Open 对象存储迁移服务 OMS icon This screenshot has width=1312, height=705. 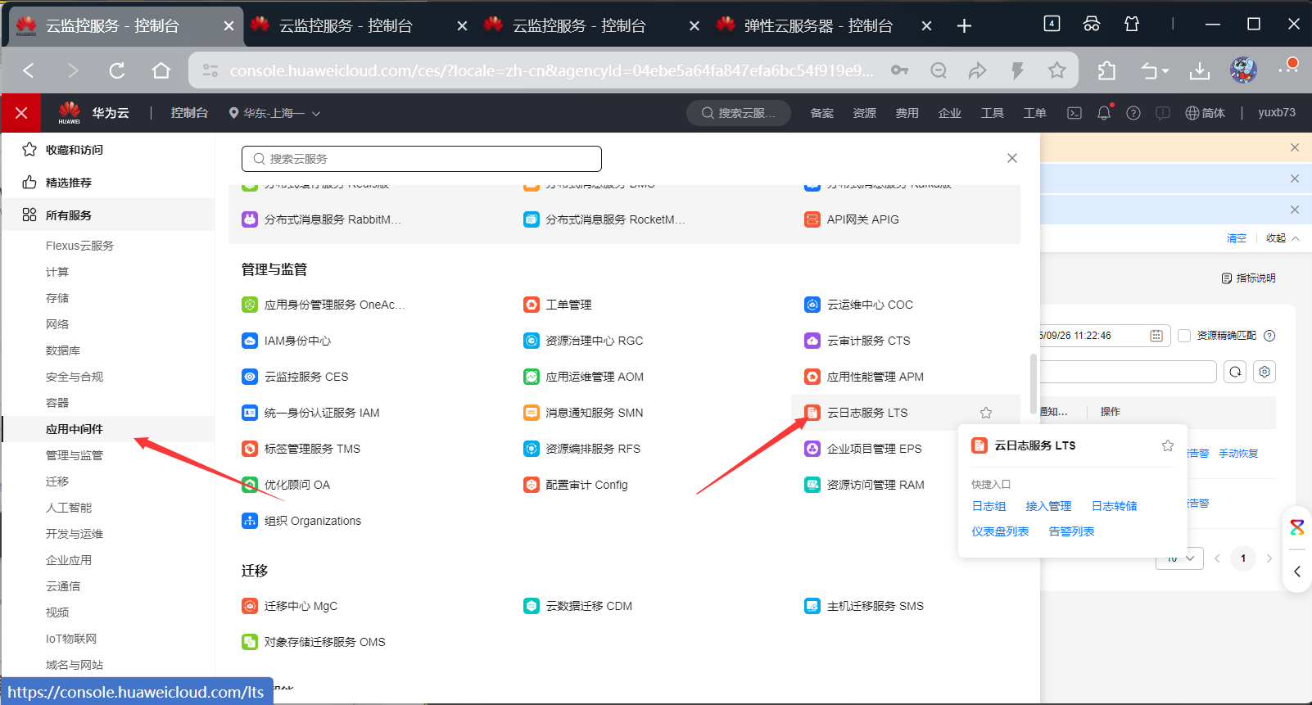click(250, 642)
